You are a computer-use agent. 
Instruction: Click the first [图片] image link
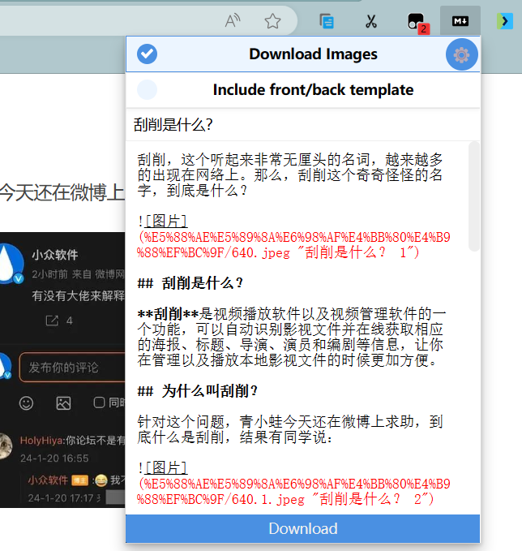tap(165, 221)
